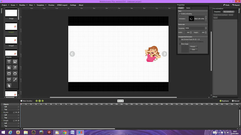Open the View menu

32,5
